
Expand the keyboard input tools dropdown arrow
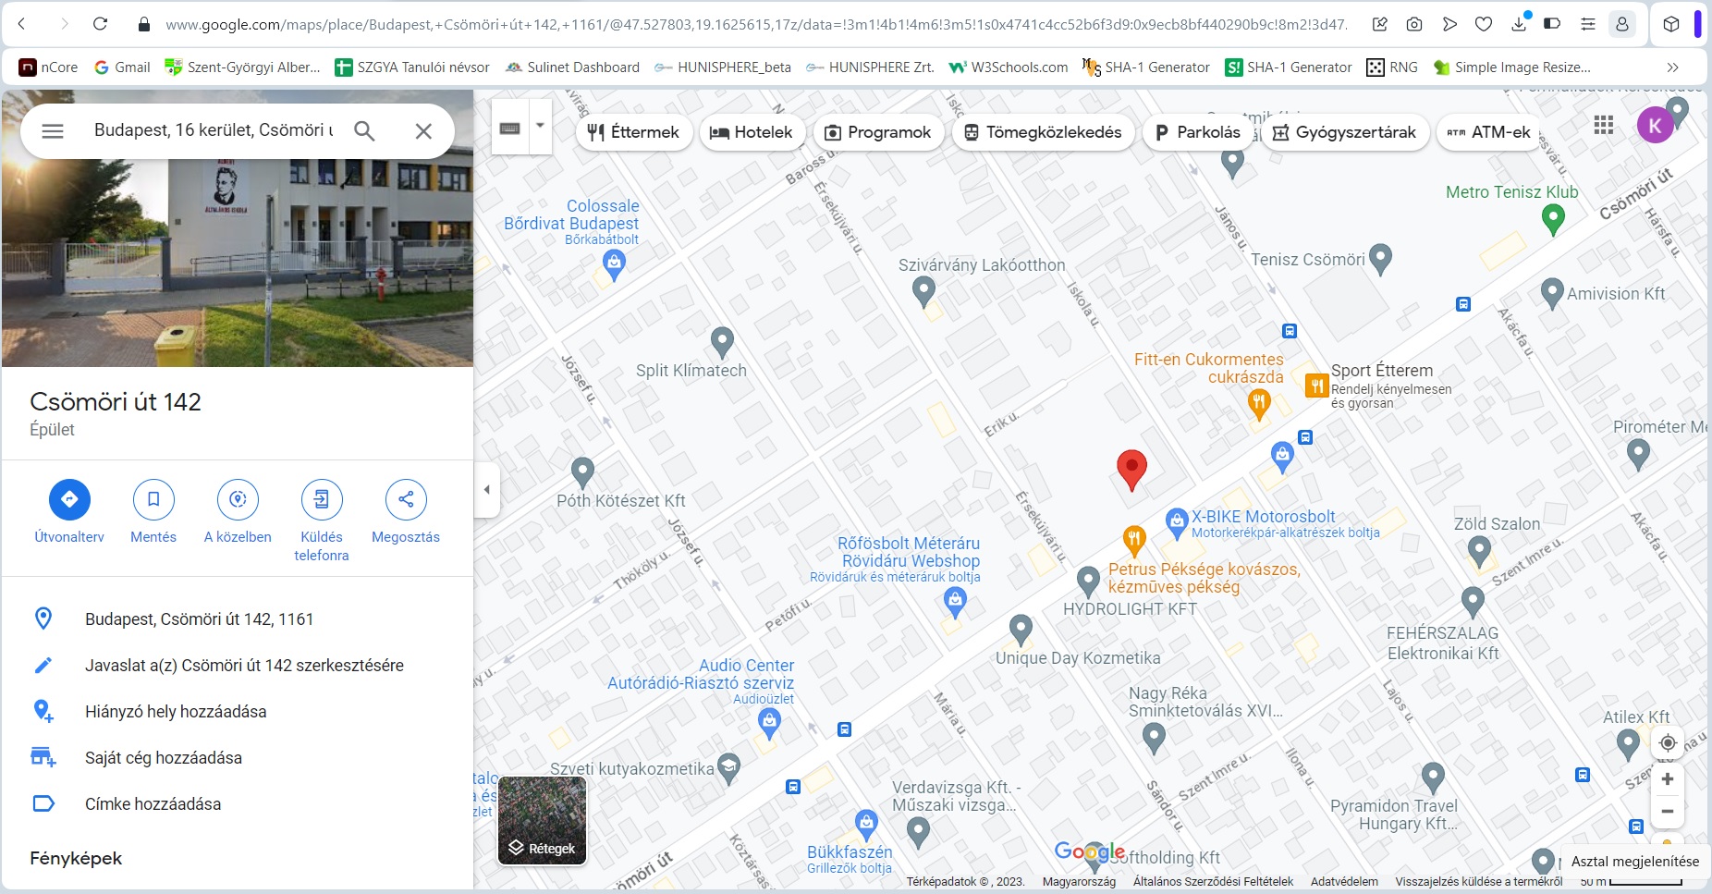[x=540, y=127]
